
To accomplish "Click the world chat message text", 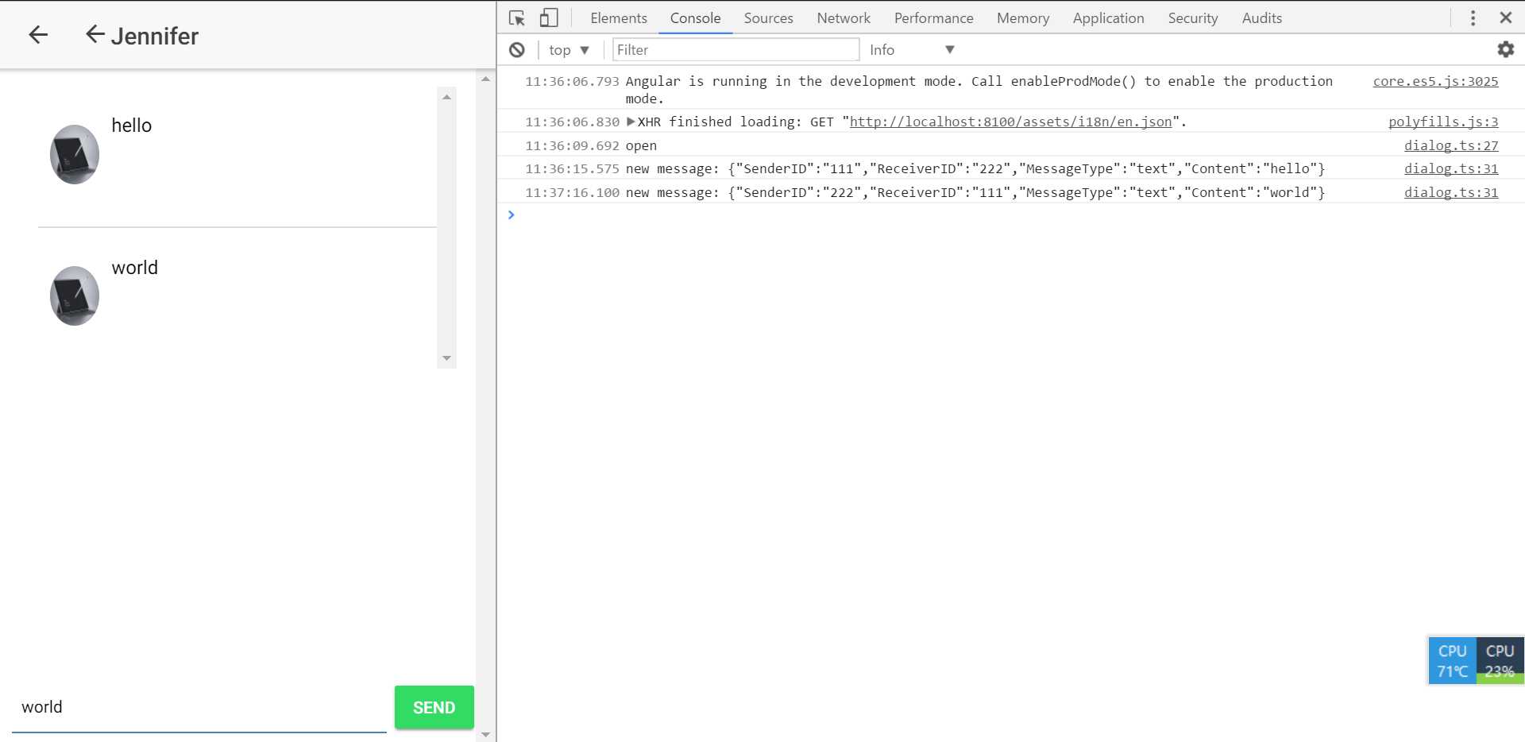I will 134,268.
